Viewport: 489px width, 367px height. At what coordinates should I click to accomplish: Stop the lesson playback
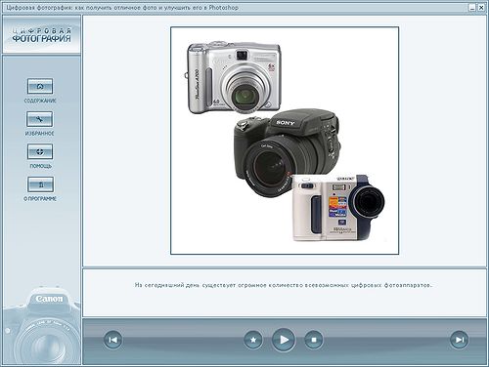click(x=314, y=340)
